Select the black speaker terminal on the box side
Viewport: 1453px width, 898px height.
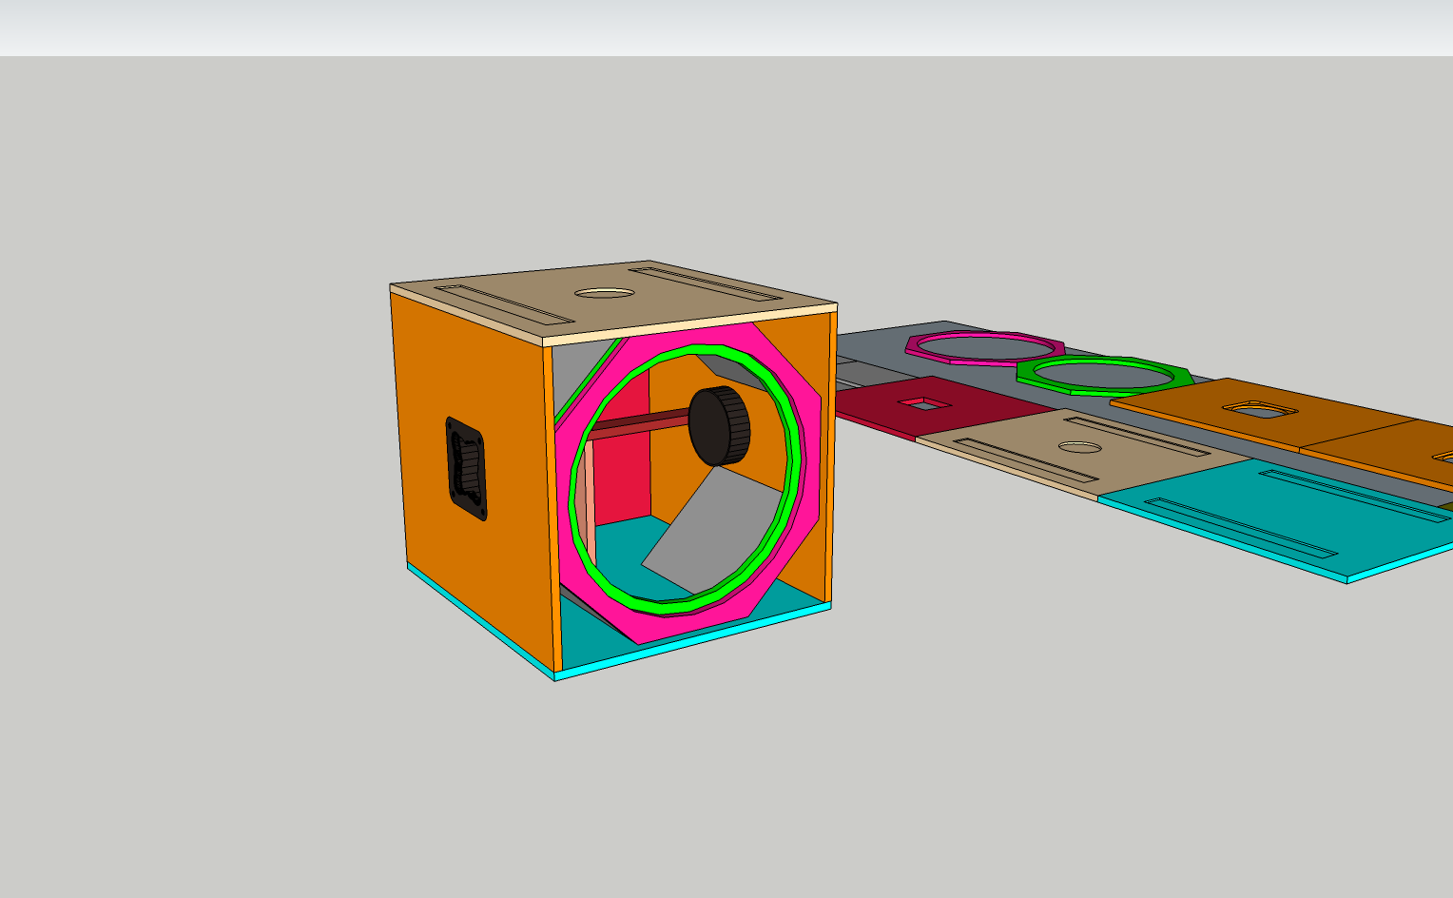click(466, 469)
